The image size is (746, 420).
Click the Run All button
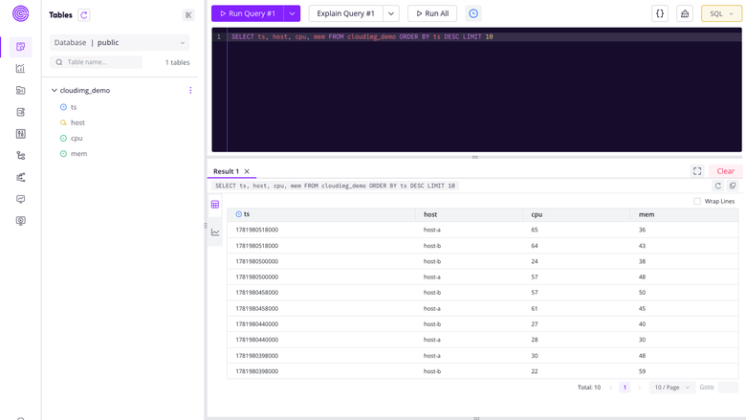(432, 13)
